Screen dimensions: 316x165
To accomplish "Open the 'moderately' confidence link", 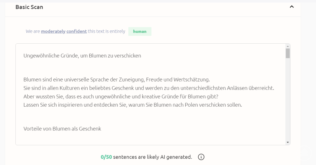I will point(53,31).
